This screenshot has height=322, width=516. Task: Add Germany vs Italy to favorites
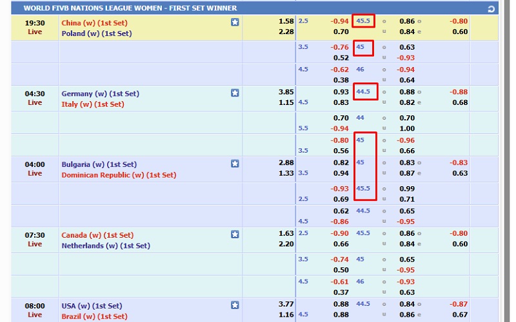[235, 93]
